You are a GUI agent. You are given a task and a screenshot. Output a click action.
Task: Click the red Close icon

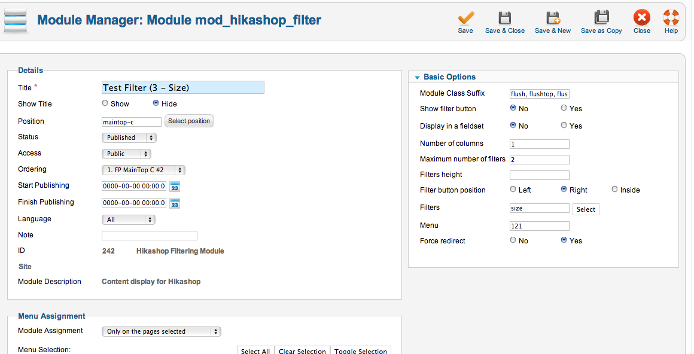[642, 18]
